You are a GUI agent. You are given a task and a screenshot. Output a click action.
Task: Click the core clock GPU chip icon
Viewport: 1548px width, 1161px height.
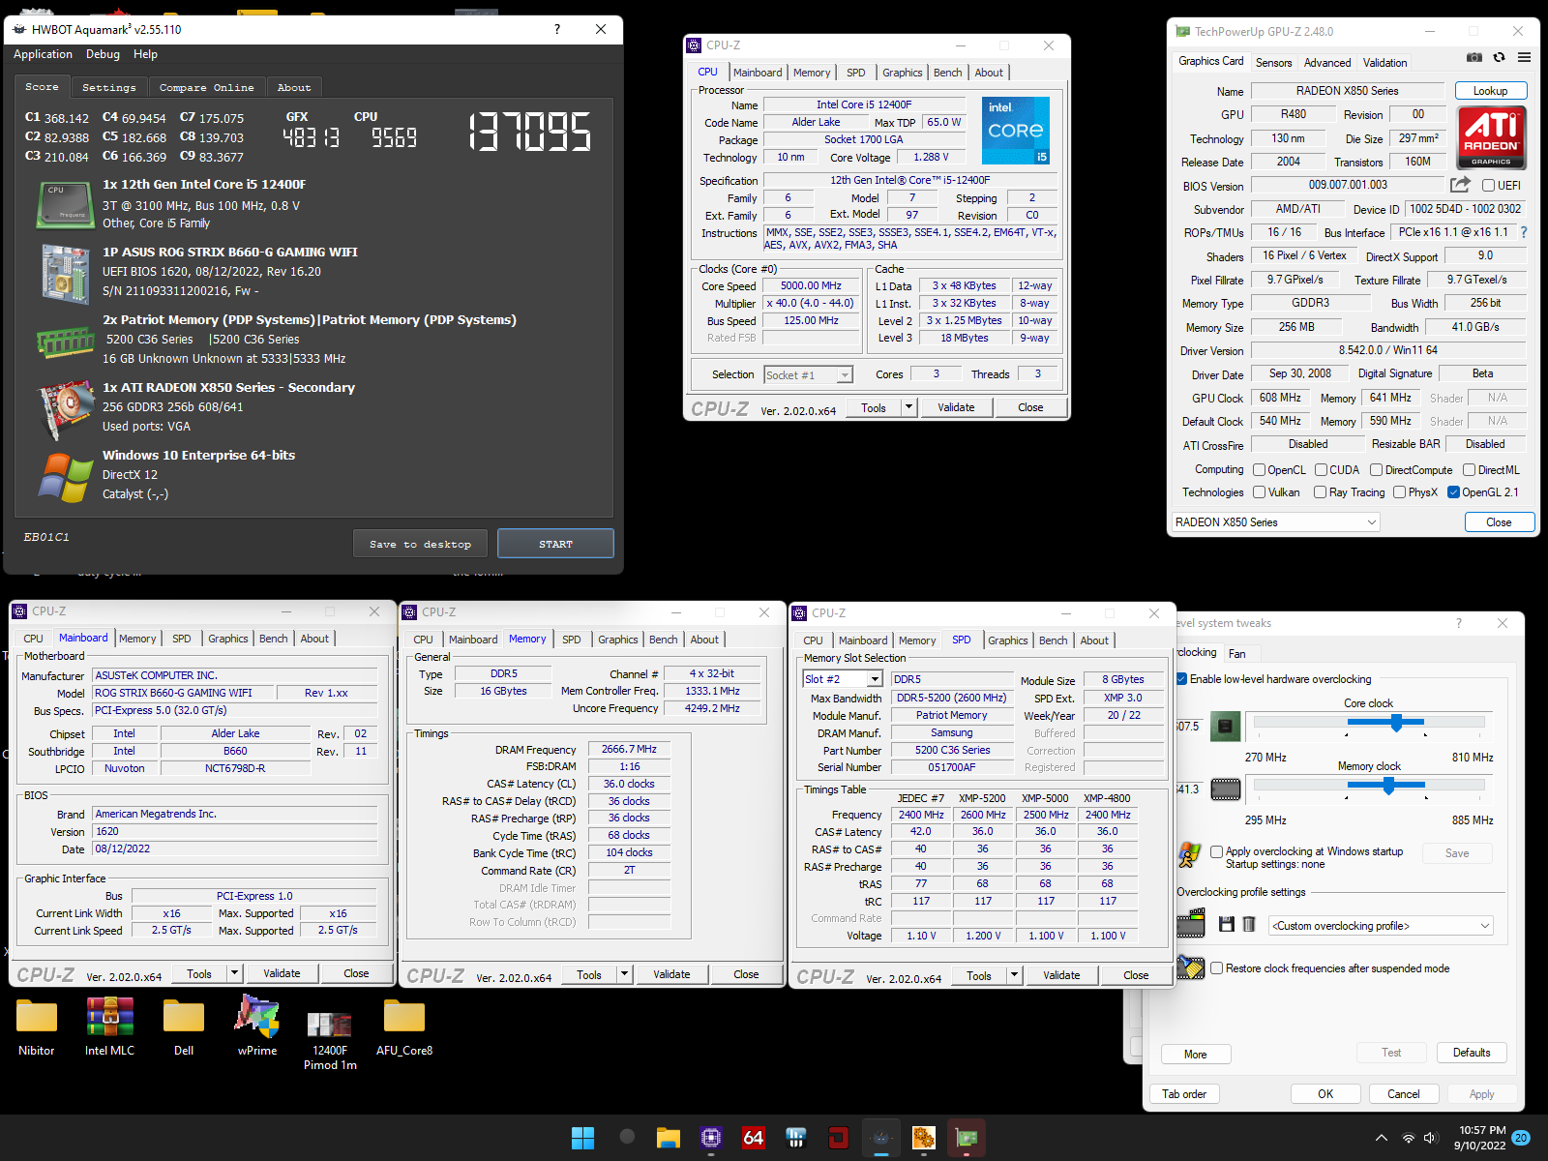click(x=1226, y=725)
